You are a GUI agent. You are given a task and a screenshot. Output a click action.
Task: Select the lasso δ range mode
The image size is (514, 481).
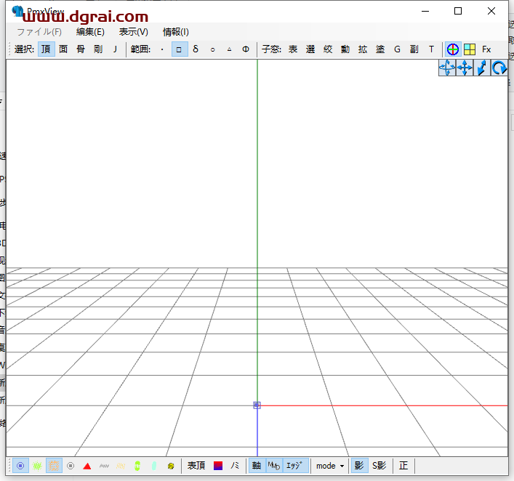(196, 49)
